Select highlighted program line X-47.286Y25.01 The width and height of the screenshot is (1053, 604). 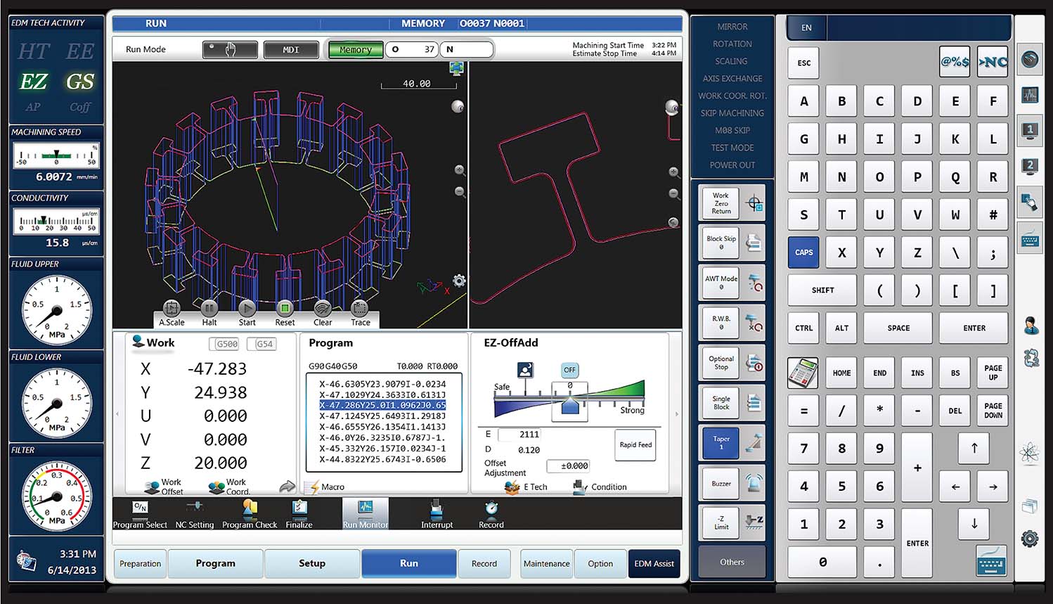(382, 405)
